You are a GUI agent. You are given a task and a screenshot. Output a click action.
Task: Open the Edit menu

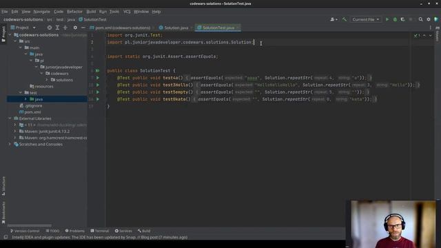tap(14, 12)
